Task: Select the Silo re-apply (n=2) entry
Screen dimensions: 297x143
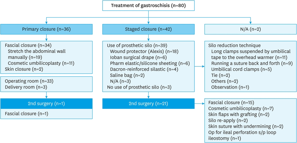Action: [x=227, y=120]
